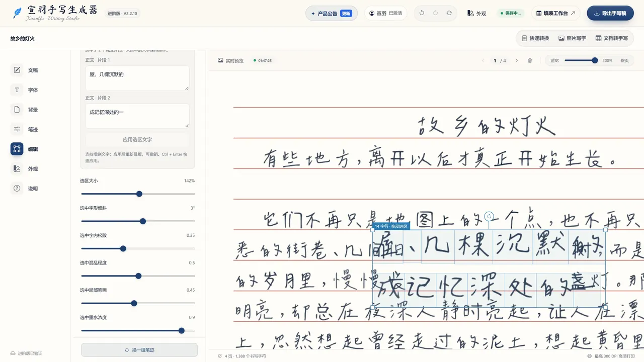Click the 进阶版 · V2.2.10 version badge
Viewport: 644px width, 362px height.
pyautogui.click(x=123, y=14)
